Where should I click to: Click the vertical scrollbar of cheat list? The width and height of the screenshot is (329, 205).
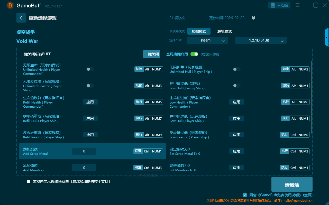pos(312,97)
